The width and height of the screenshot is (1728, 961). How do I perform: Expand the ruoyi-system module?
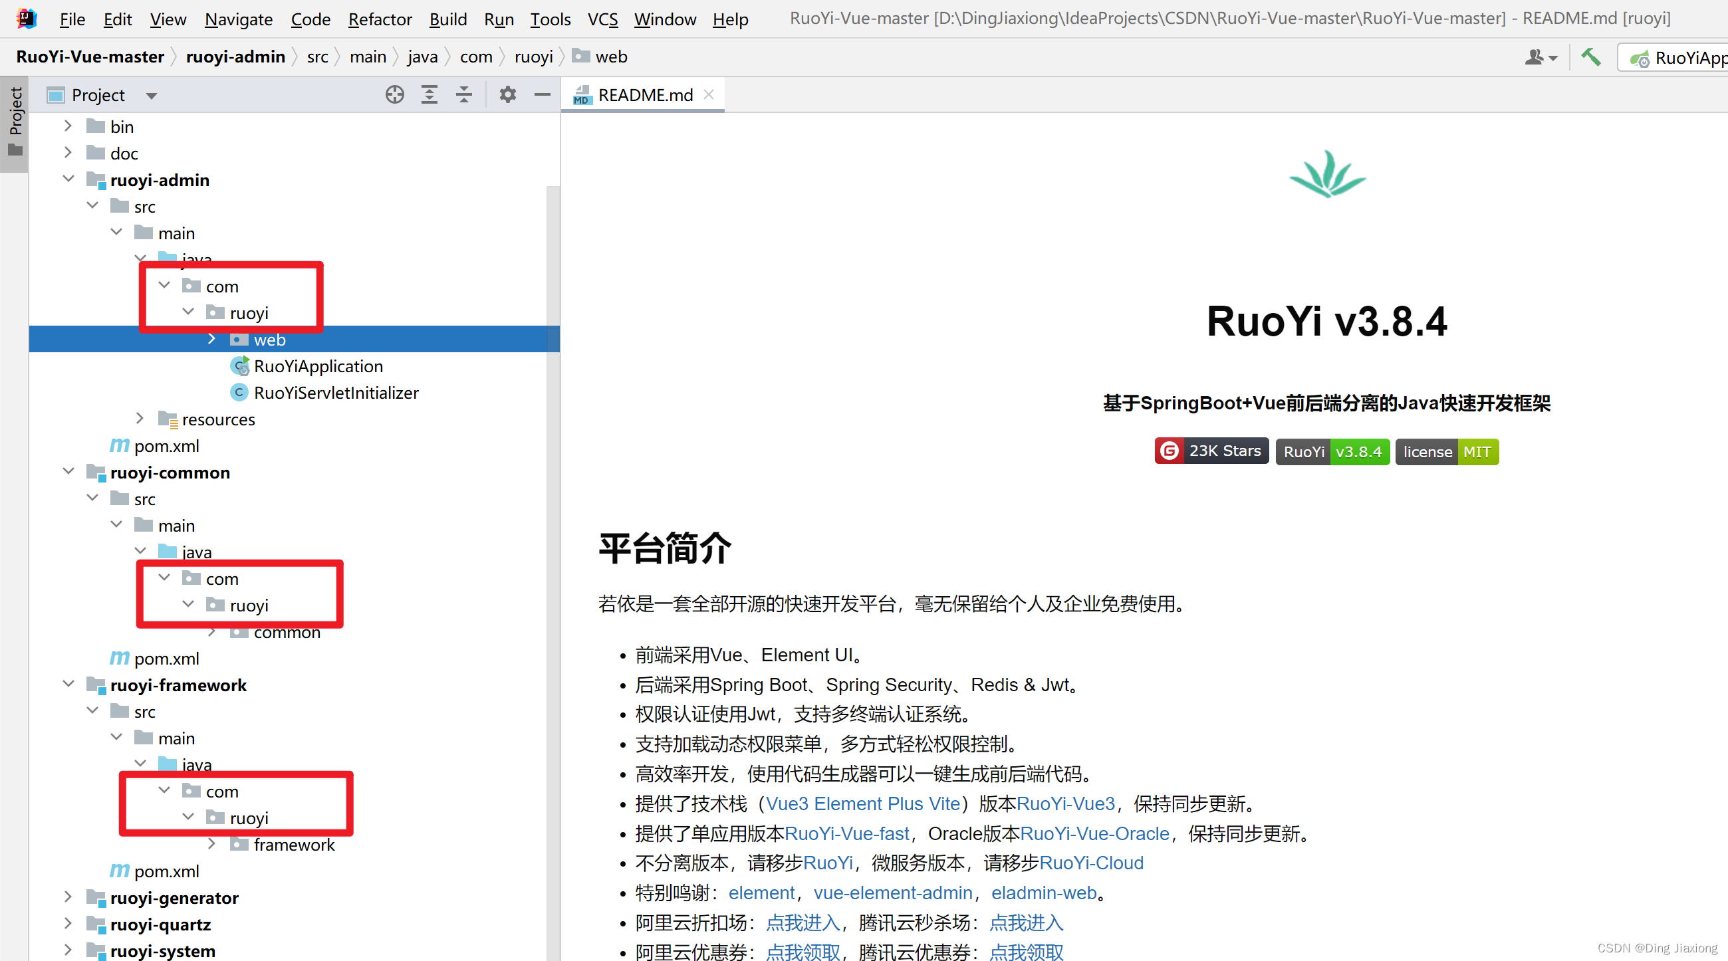pyautogui.click(x=68, y=949)
